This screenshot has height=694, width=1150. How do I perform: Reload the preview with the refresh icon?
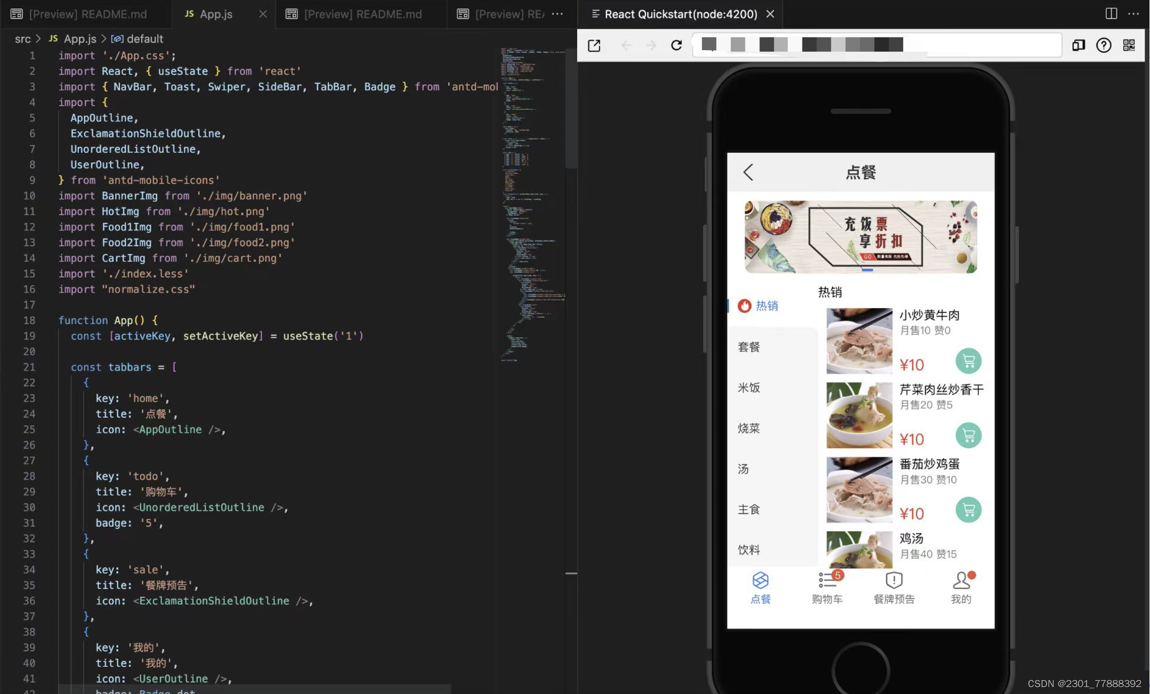point(676,45)
